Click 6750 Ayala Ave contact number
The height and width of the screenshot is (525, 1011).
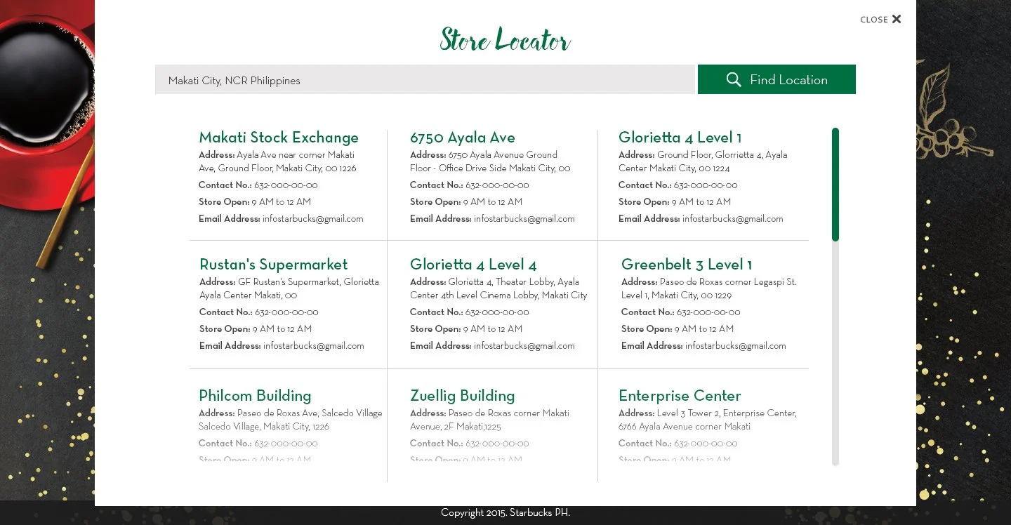pyautogui.click(x=470, y=185)
